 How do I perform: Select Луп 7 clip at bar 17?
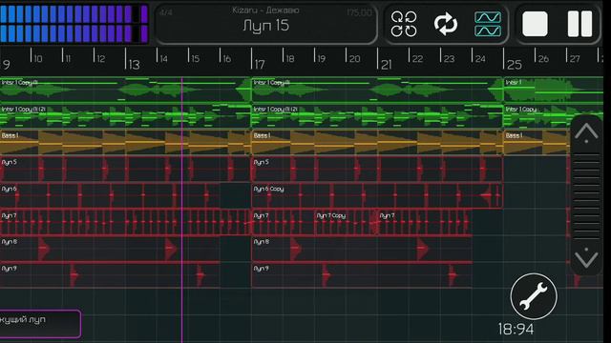click(x=284, y=223)
